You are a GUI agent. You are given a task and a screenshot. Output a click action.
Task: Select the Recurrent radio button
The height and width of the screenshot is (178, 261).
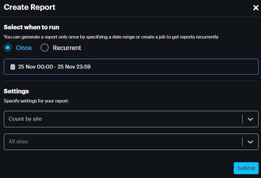pyautogui.click(x=45, y=48)
